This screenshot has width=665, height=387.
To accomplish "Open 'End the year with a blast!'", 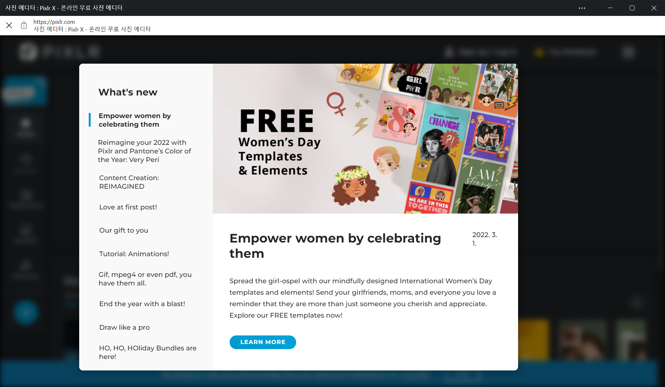I will [142, 304].
